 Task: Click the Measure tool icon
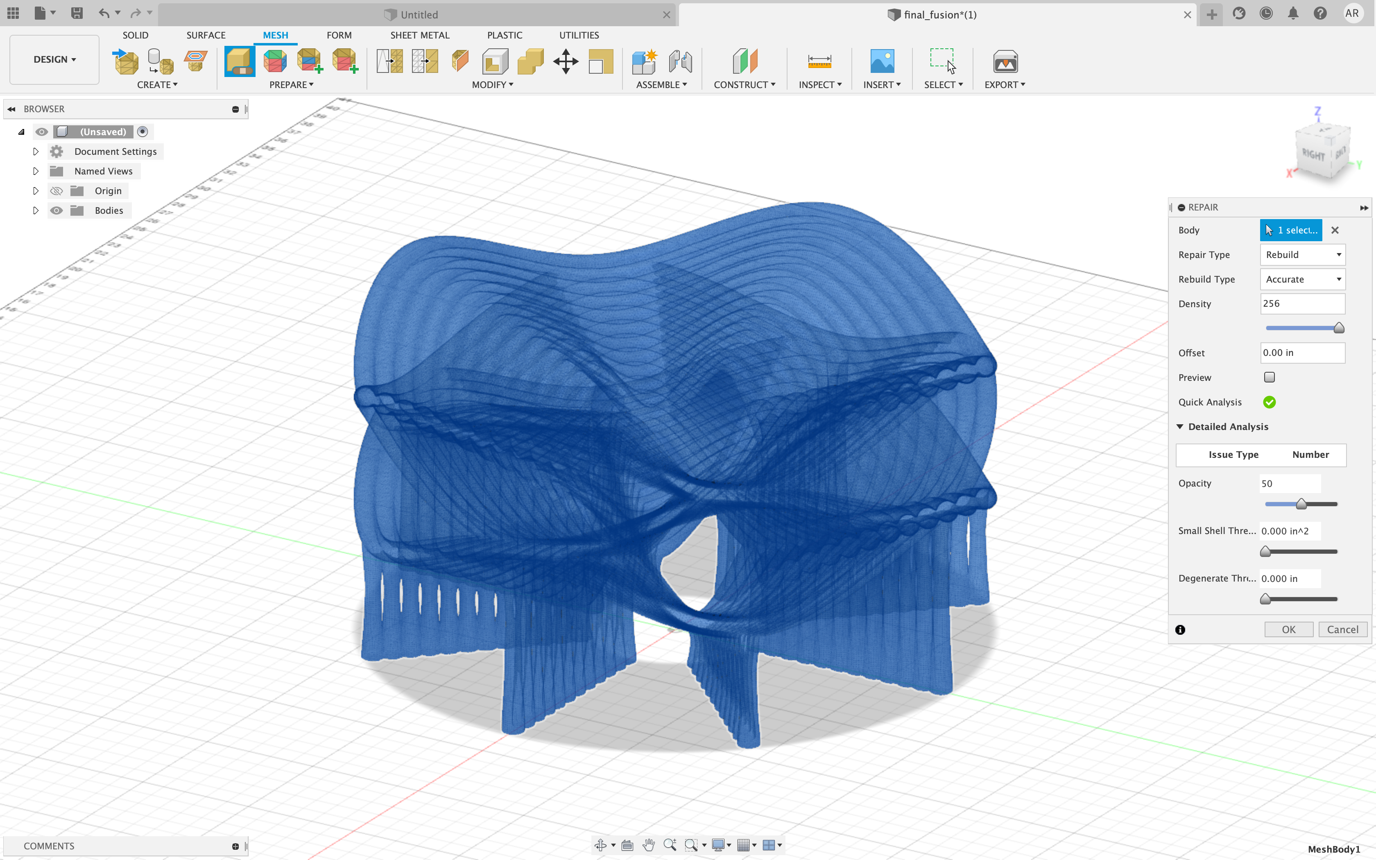click(819, 61)
